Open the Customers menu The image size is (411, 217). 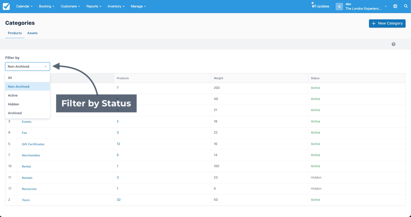[x=70, y=6]
